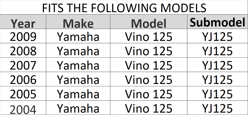This screenshot has width=248, height=115.
Task: Click the 'FITS THE FOLLOWING MODELS' title
Action: tap(124, 7)
